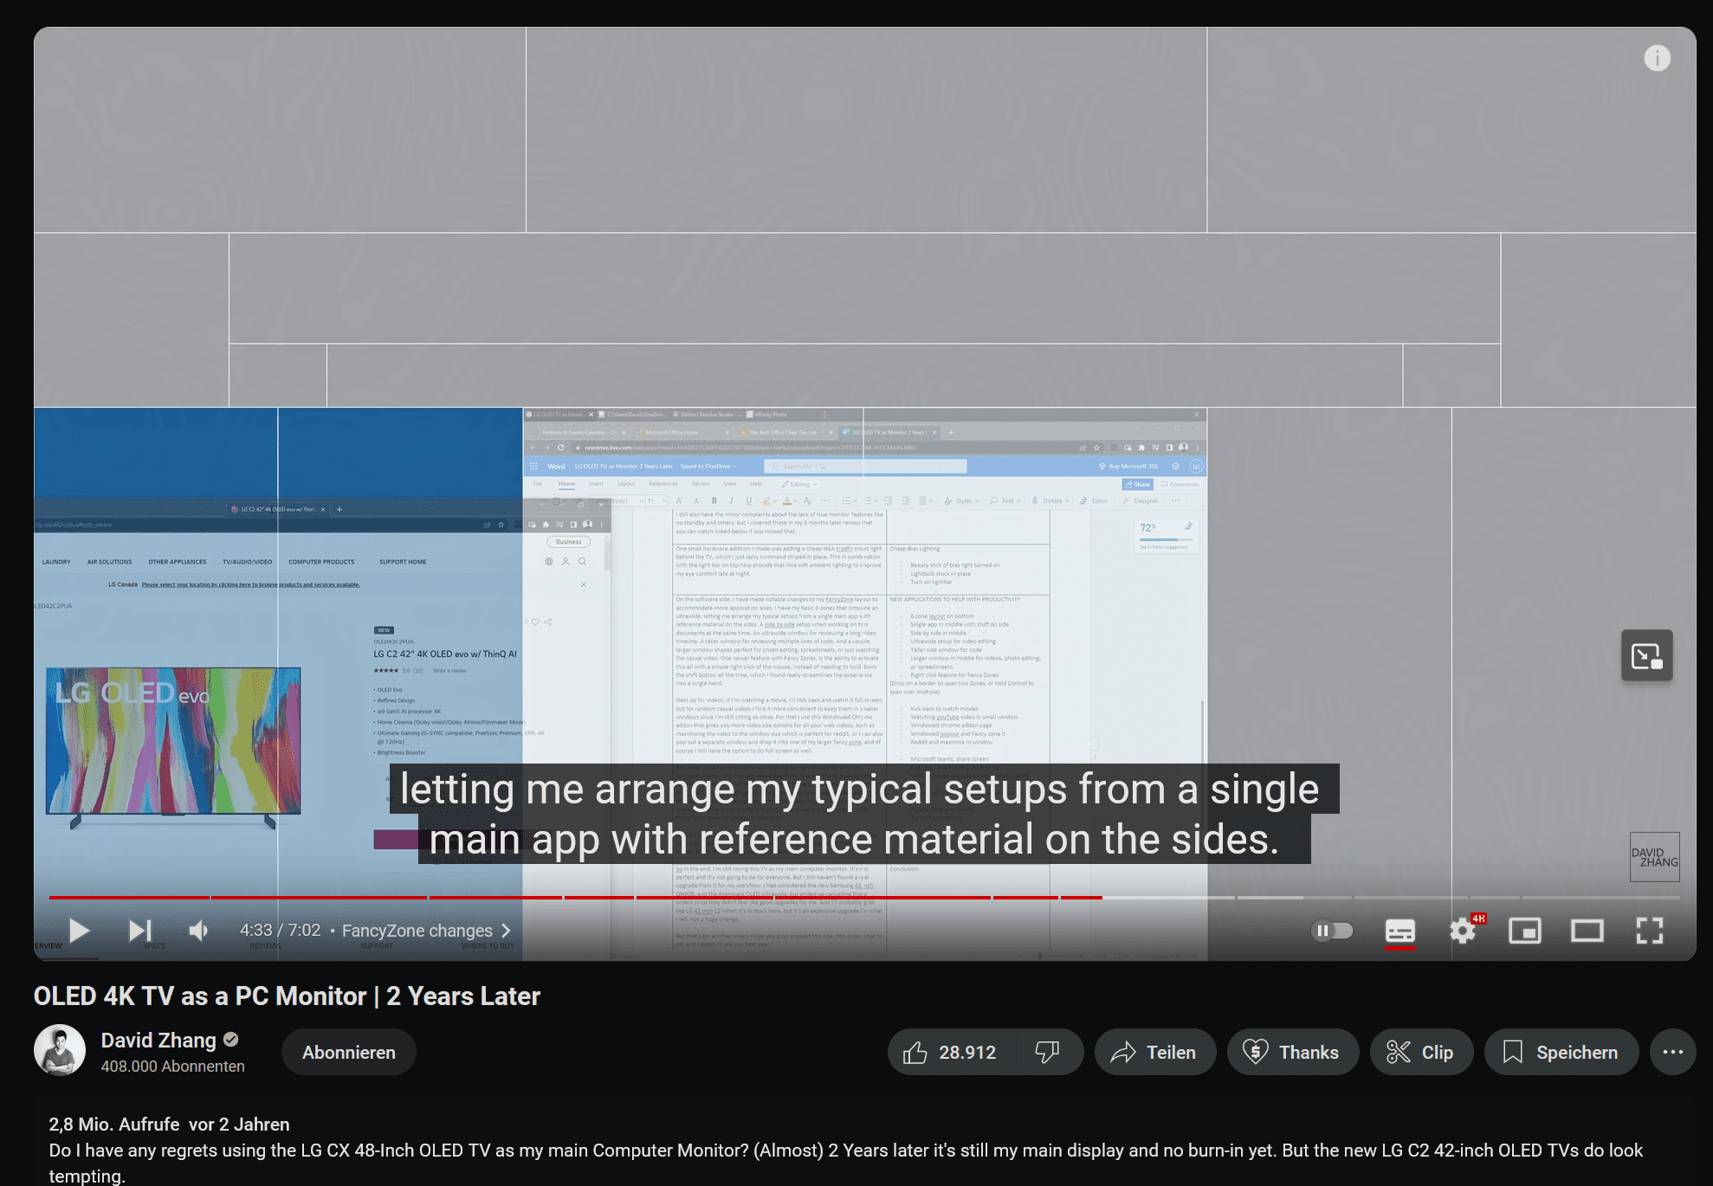Viewport: 1713px width, 1186px height.
Task: Toggle subtitles off
Action: click(x=1400, y=931)
